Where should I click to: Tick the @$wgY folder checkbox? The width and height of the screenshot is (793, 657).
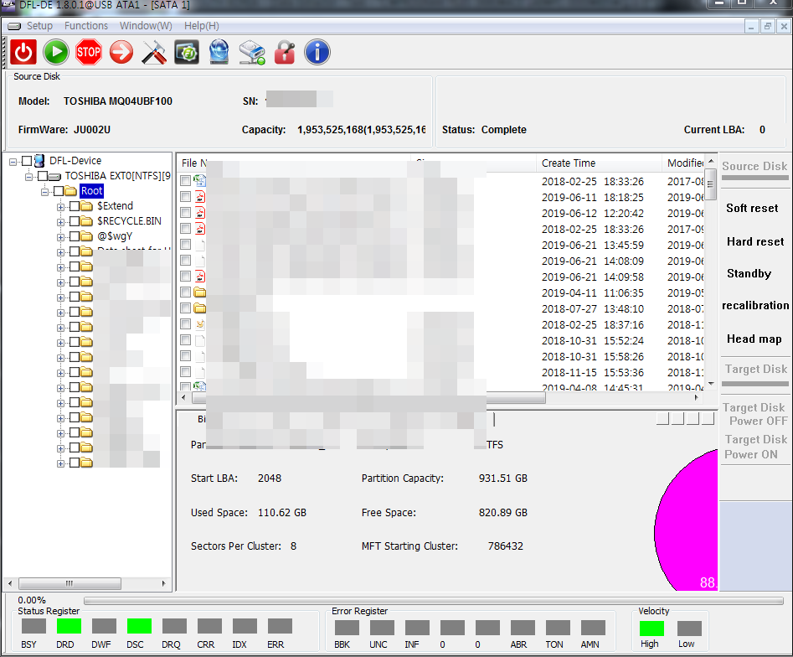tap(75, 236)
